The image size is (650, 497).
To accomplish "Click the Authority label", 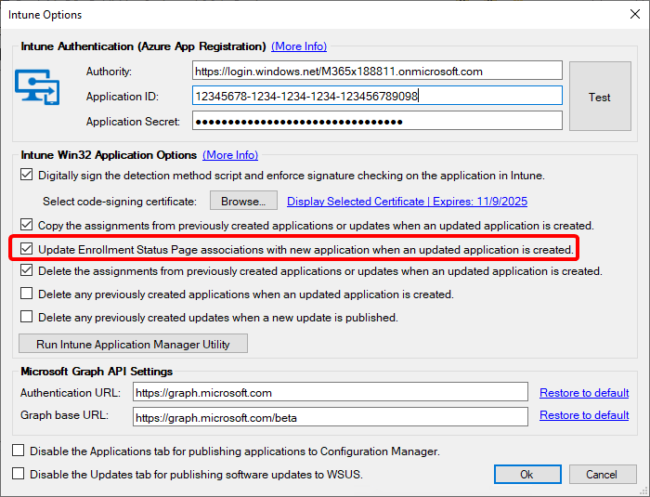I will coord(109,72).
